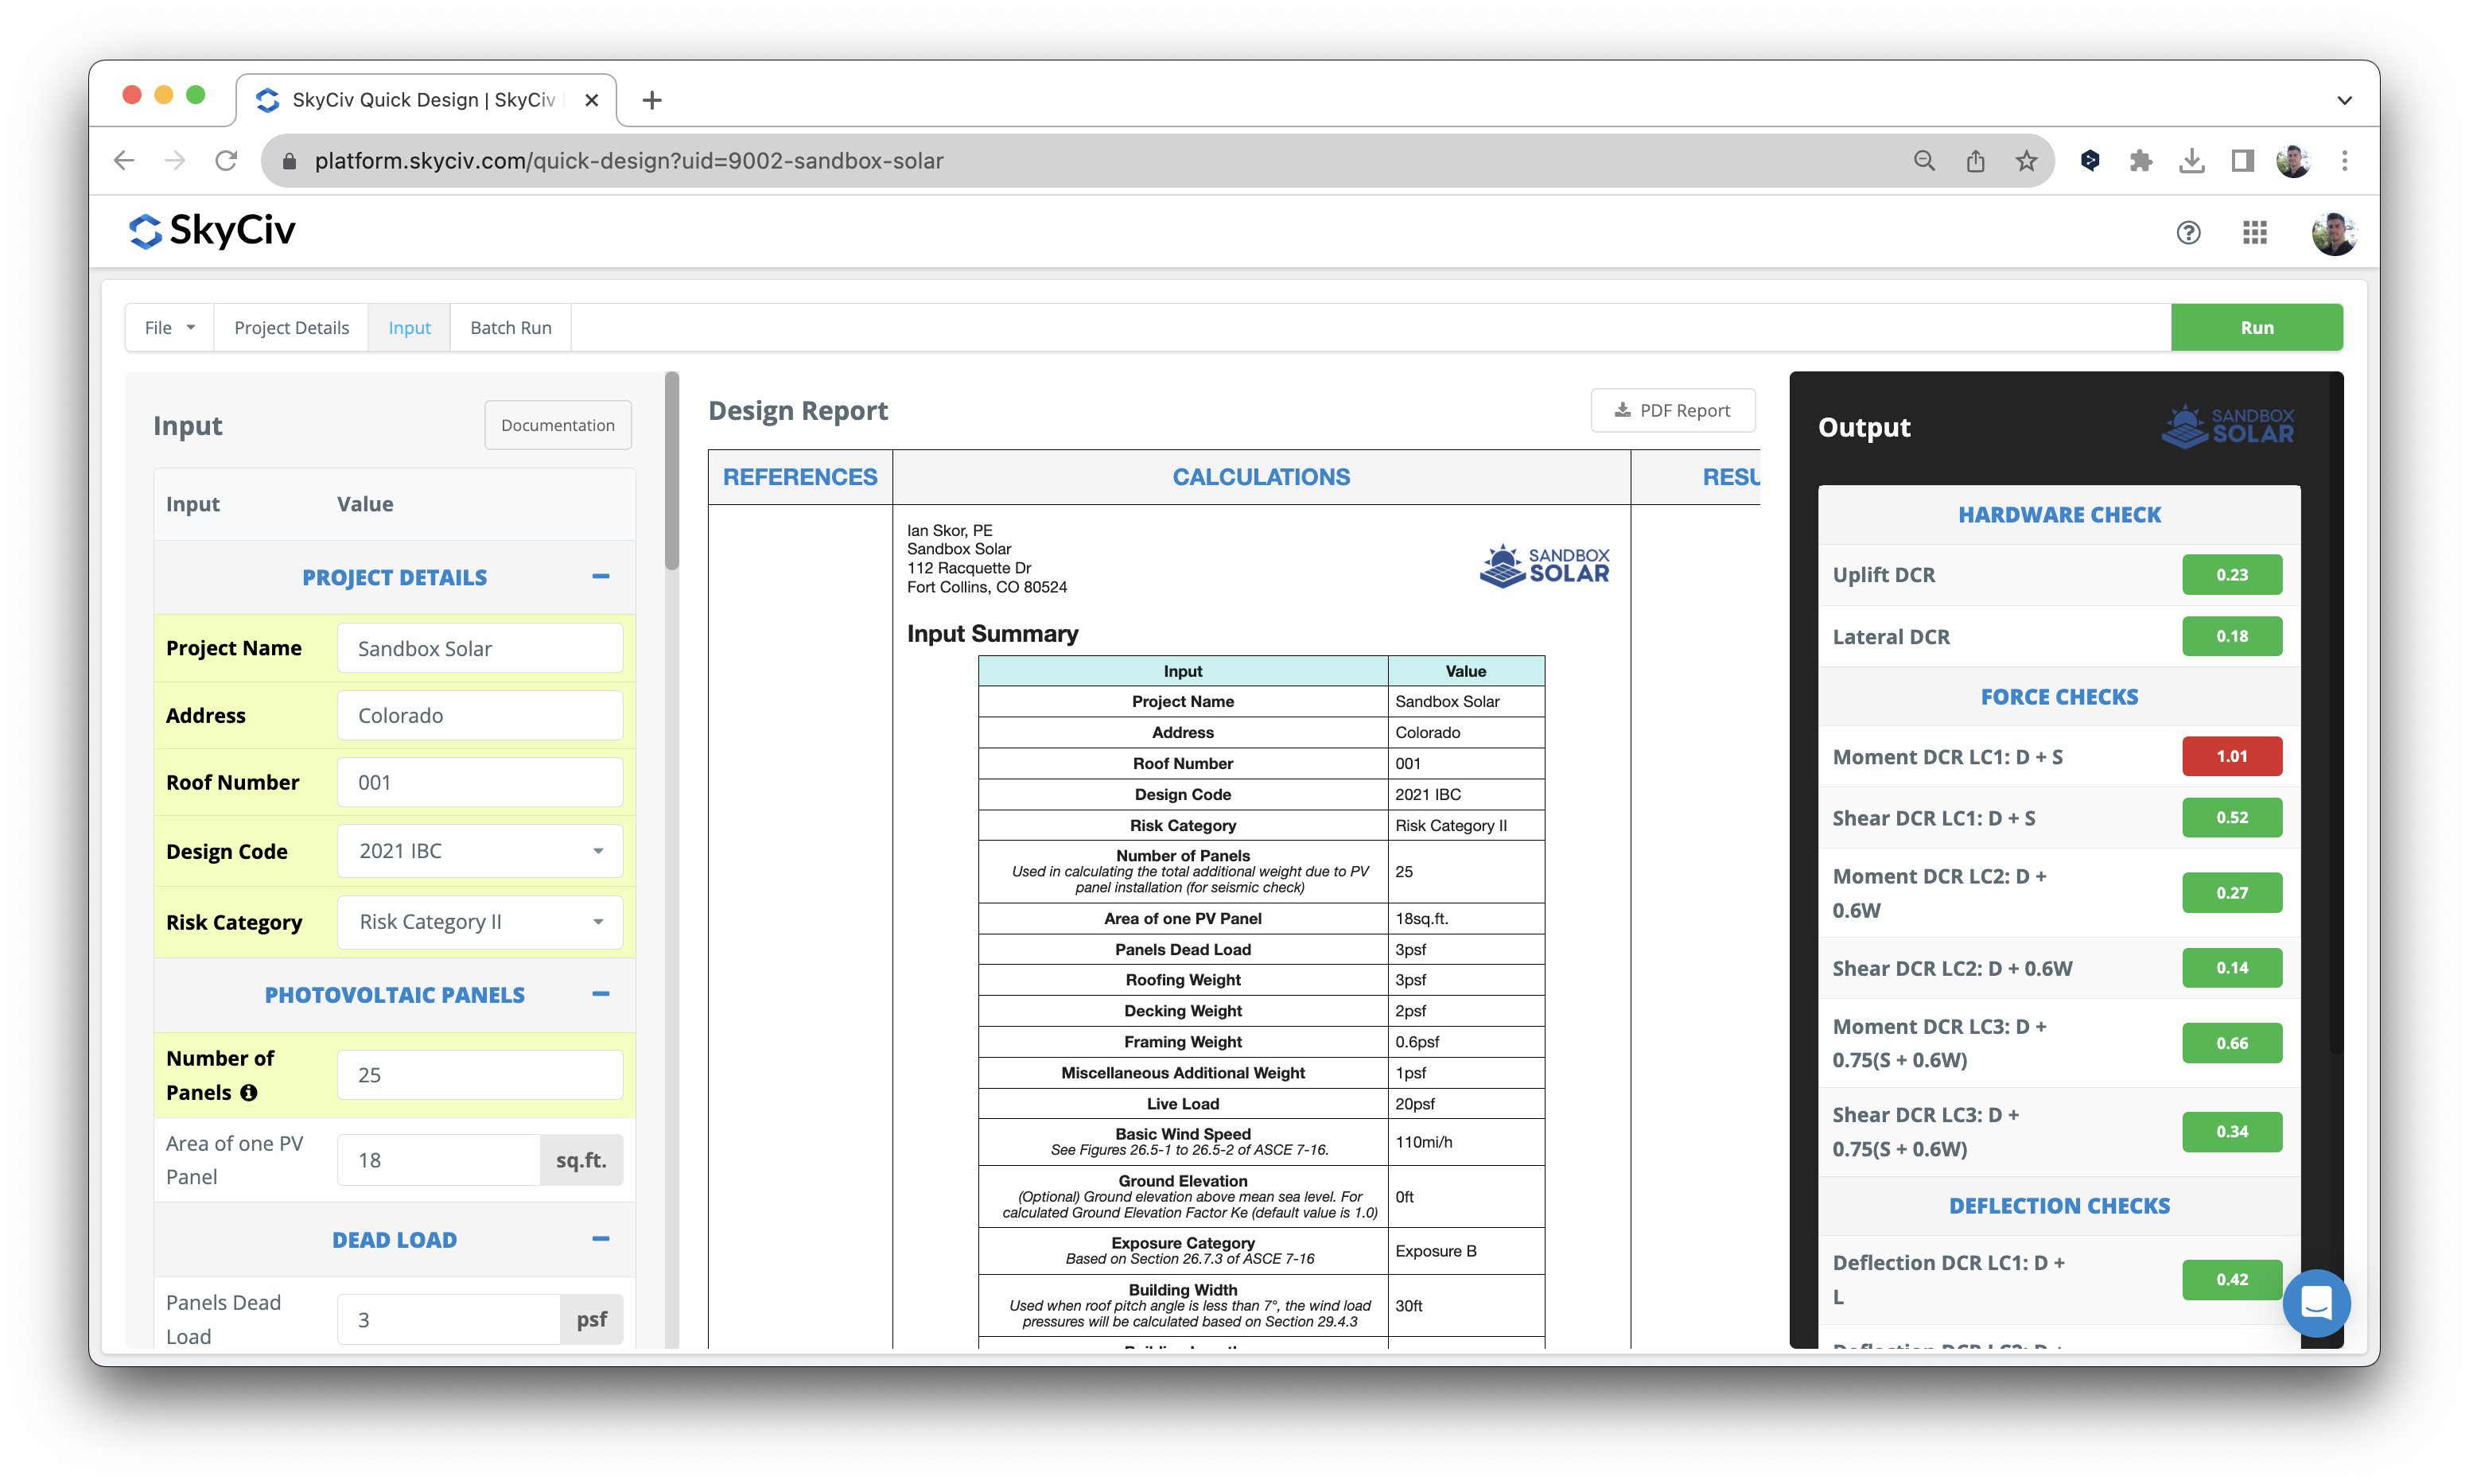
Task: Click the info icon beside Number of Panels
Action: (249, 1093)
